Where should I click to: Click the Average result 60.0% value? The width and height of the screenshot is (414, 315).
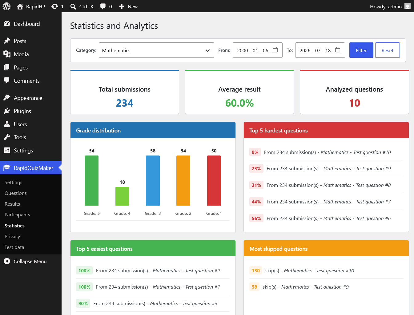(239, 103)
